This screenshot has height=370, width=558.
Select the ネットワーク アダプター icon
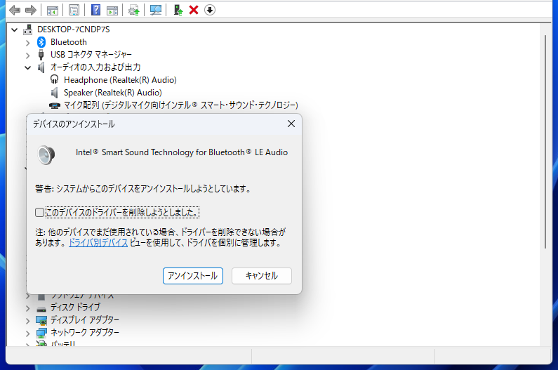click(41, 333)
